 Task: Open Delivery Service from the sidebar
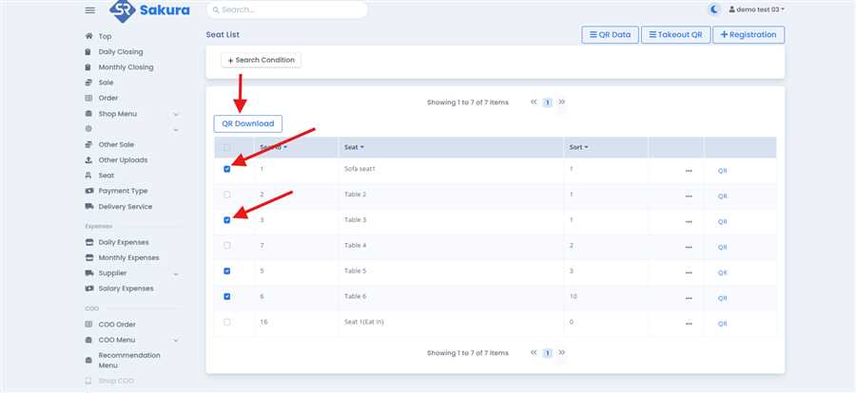(x=125, y=206)
